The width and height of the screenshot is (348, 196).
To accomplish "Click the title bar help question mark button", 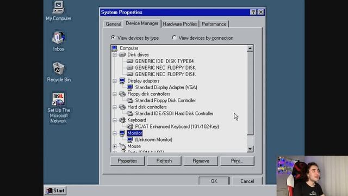I will [x=253, y=12].
